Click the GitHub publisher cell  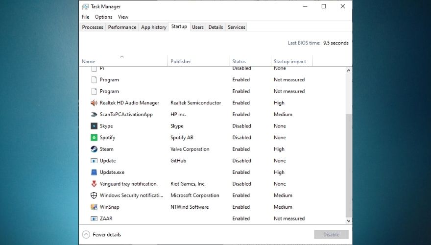178,161
